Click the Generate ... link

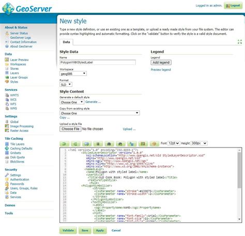pos(93,102)
